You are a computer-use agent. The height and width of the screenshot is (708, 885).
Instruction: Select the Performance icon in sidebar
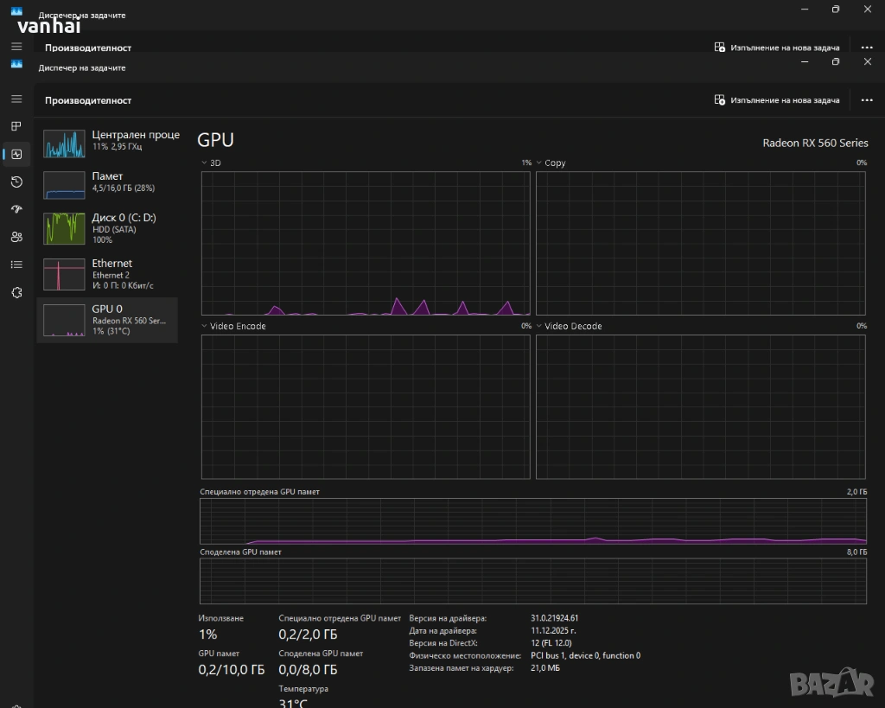16,154
